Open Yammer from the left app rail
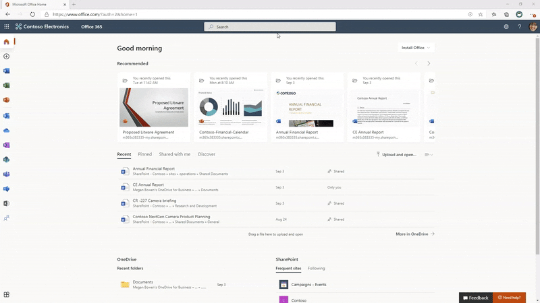This screenshot has height=303, width=540. [x=7, y=189]
